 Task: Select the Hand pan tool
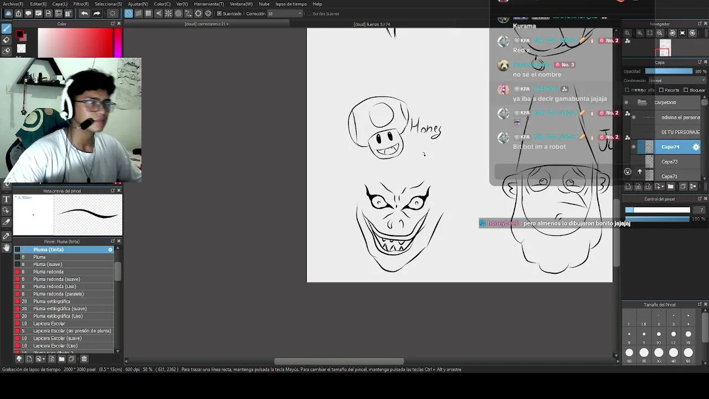click(7, 248)
